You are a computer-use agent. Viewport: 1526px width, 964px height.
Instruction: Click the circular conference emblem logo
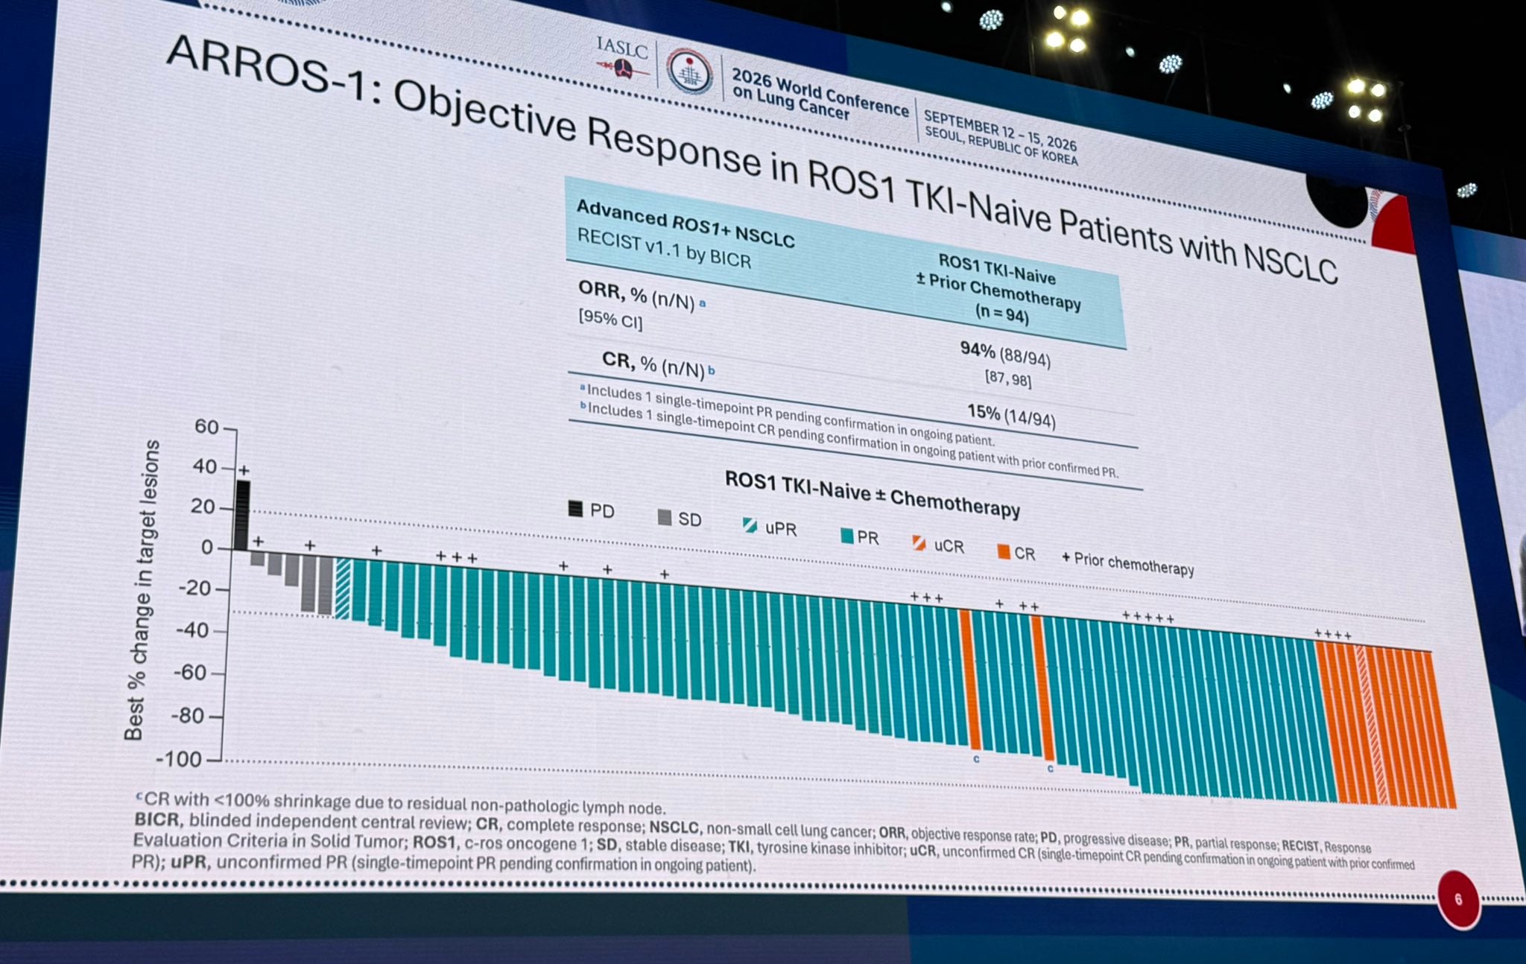[x=688, y=72]
